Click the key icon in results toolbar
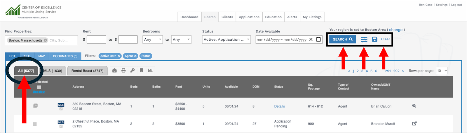Screen dimensions: 467x133 [x=133, y=70]
